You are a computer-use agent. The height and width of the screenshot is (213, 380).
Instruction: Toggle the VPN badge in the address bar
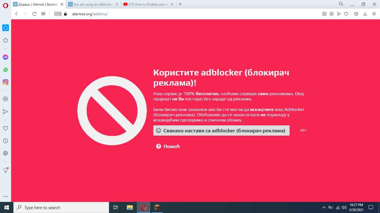[x=58, y=14]
